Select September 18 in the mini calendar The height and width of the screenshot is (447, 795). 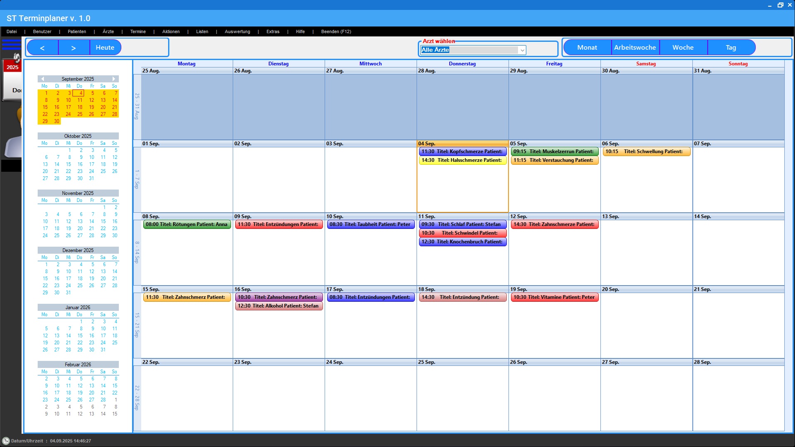point(80,107)
